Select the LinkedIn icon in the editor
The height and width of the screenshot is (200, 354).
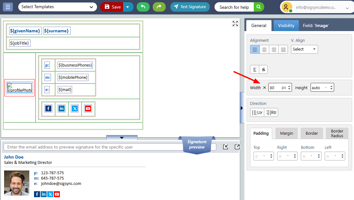point(61,109)
